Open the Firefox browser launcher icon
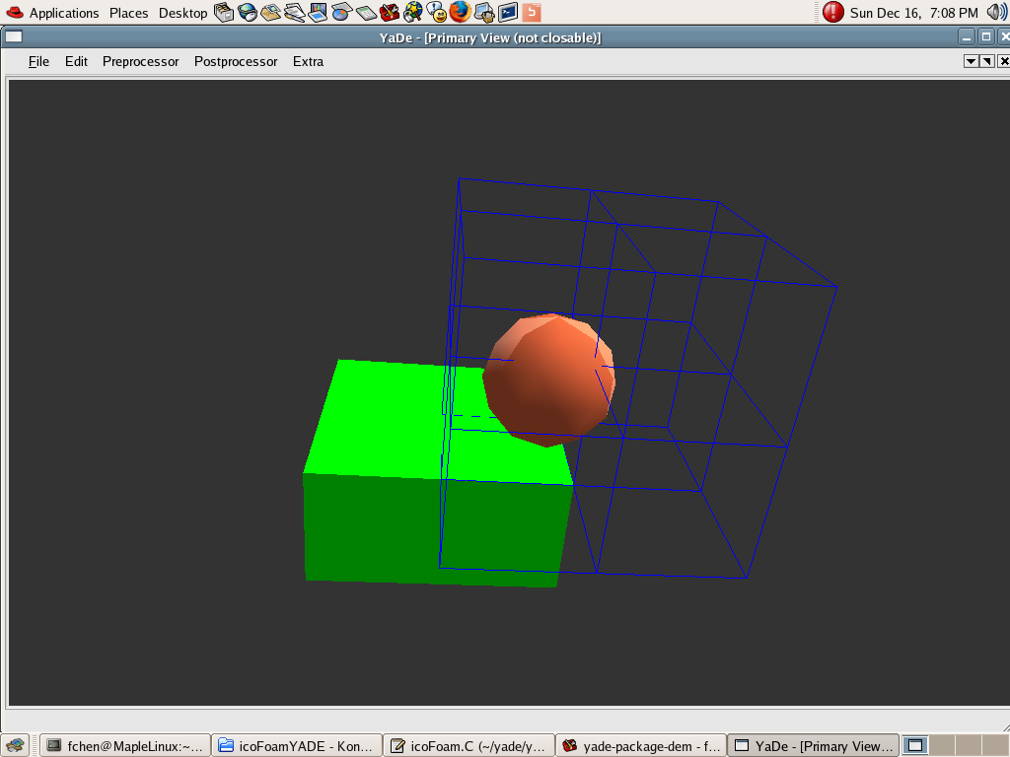 pos(461,12)
